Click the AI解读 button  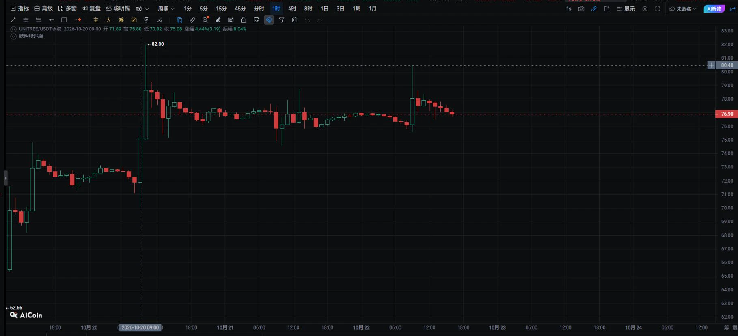714,9
